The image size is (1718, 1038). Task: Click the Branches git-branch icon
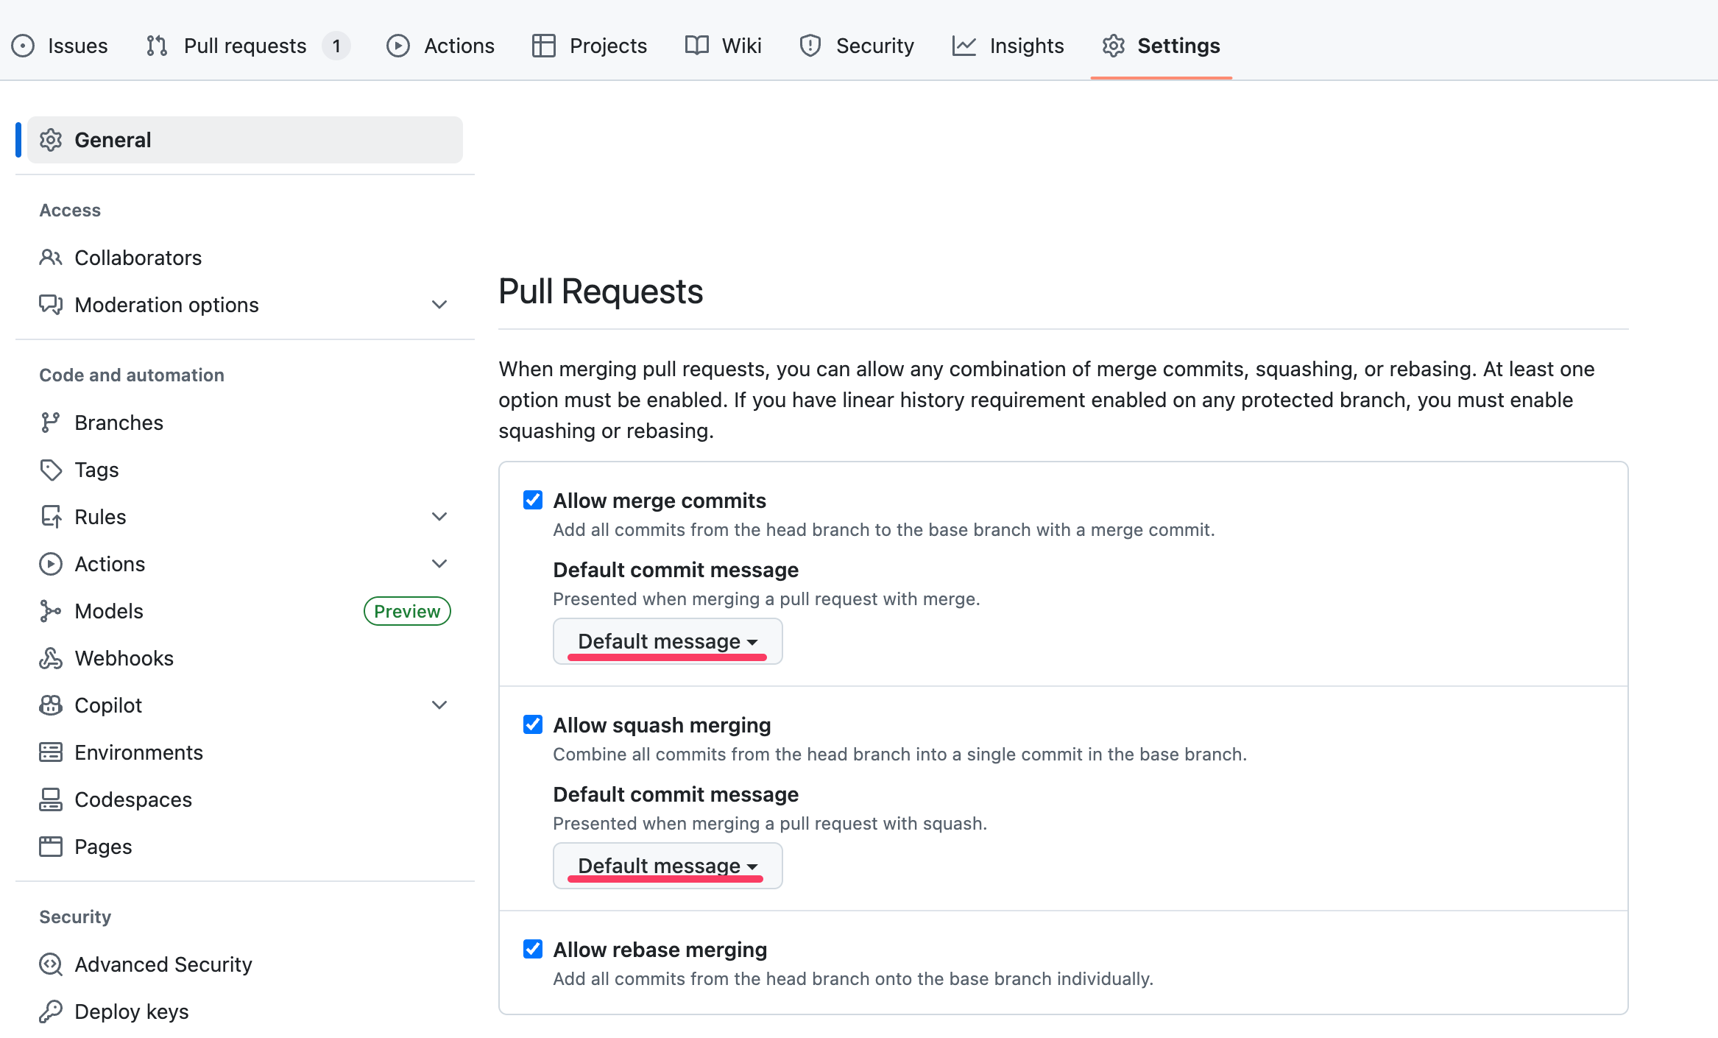pos(50,423)
